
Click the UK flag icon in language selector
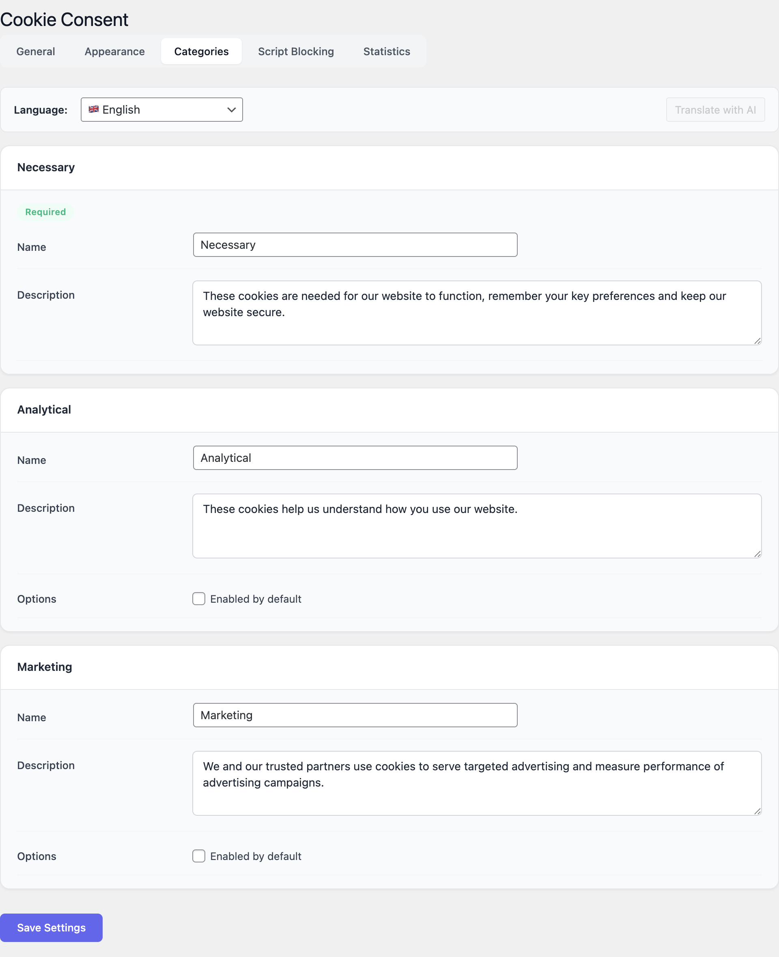(93, 110)
